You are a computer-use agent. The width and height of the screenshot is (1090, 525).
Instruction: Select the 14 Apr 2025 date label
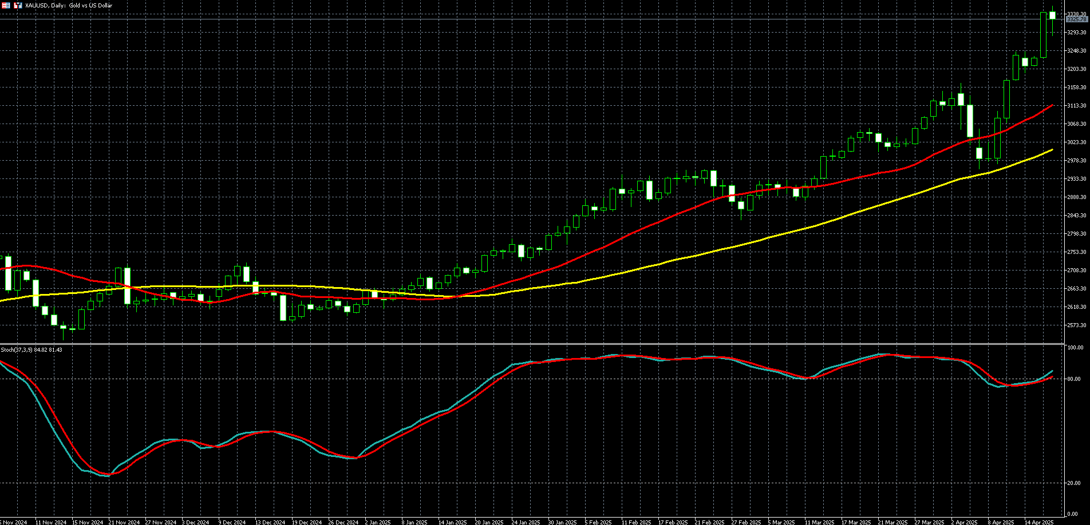pos(1038,522)
